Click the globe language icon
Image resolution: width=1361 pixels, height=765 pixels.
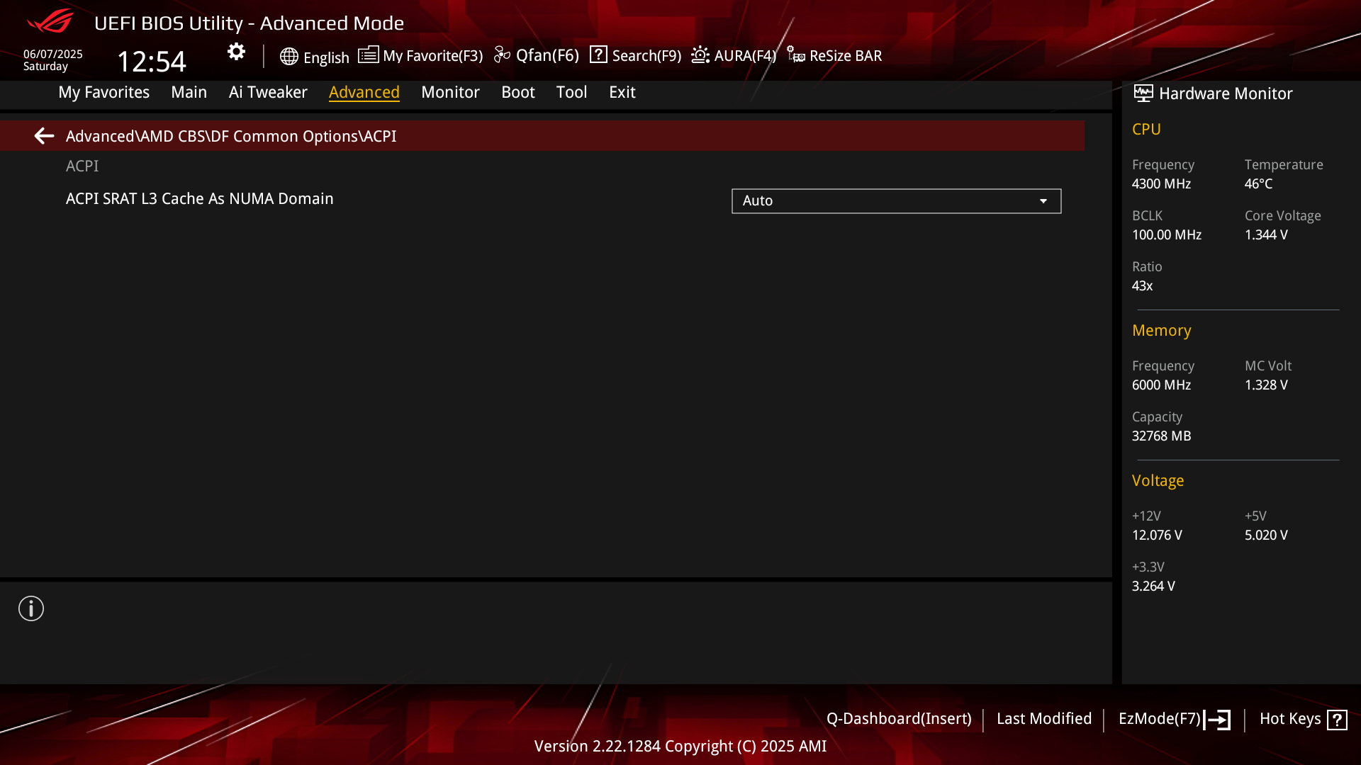click(x=289, y=57)
